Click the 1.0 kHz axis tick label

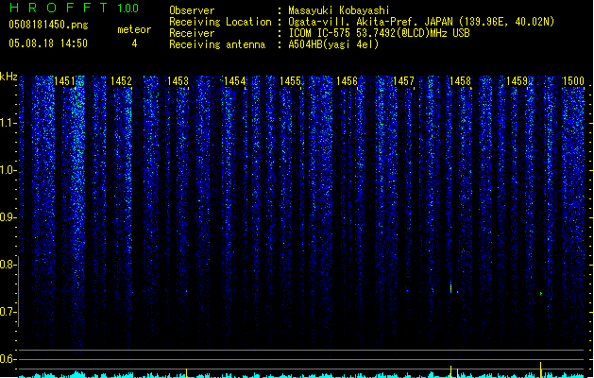point(8,170)
